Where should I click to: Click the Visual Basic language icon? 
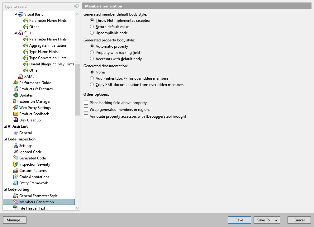coord(21,14)
